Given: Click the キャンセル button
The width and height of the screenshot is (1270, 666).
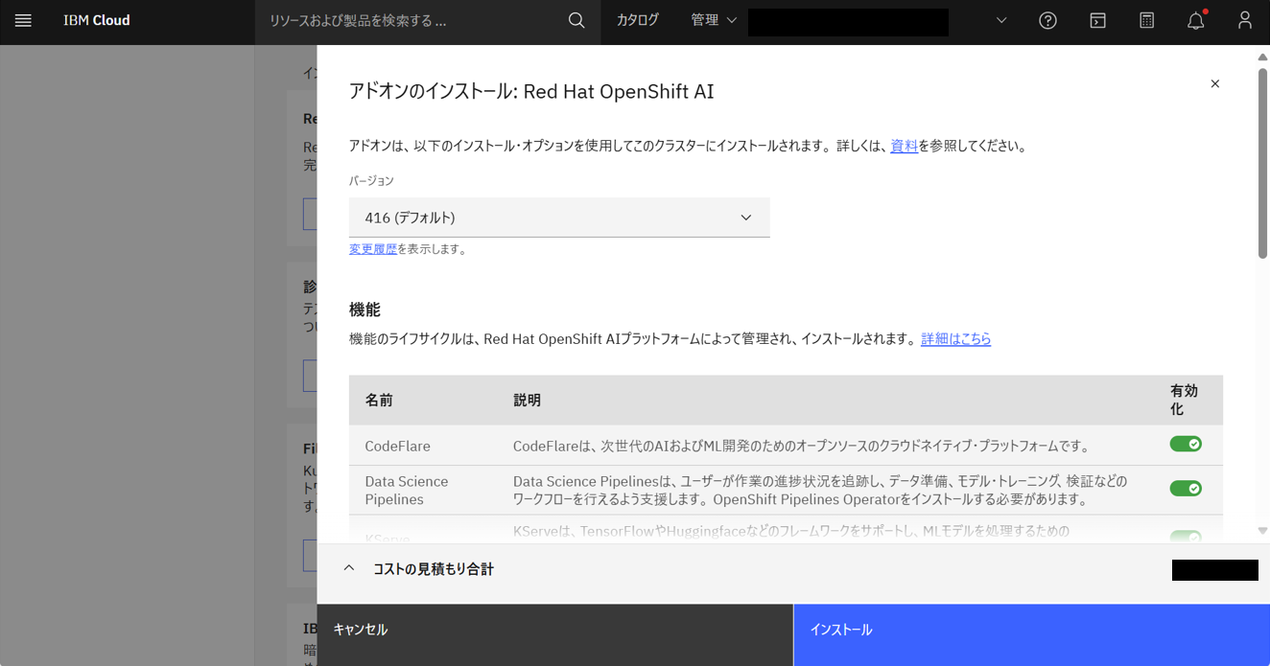Looking at the screenshot, I should (x=555, y=634).
